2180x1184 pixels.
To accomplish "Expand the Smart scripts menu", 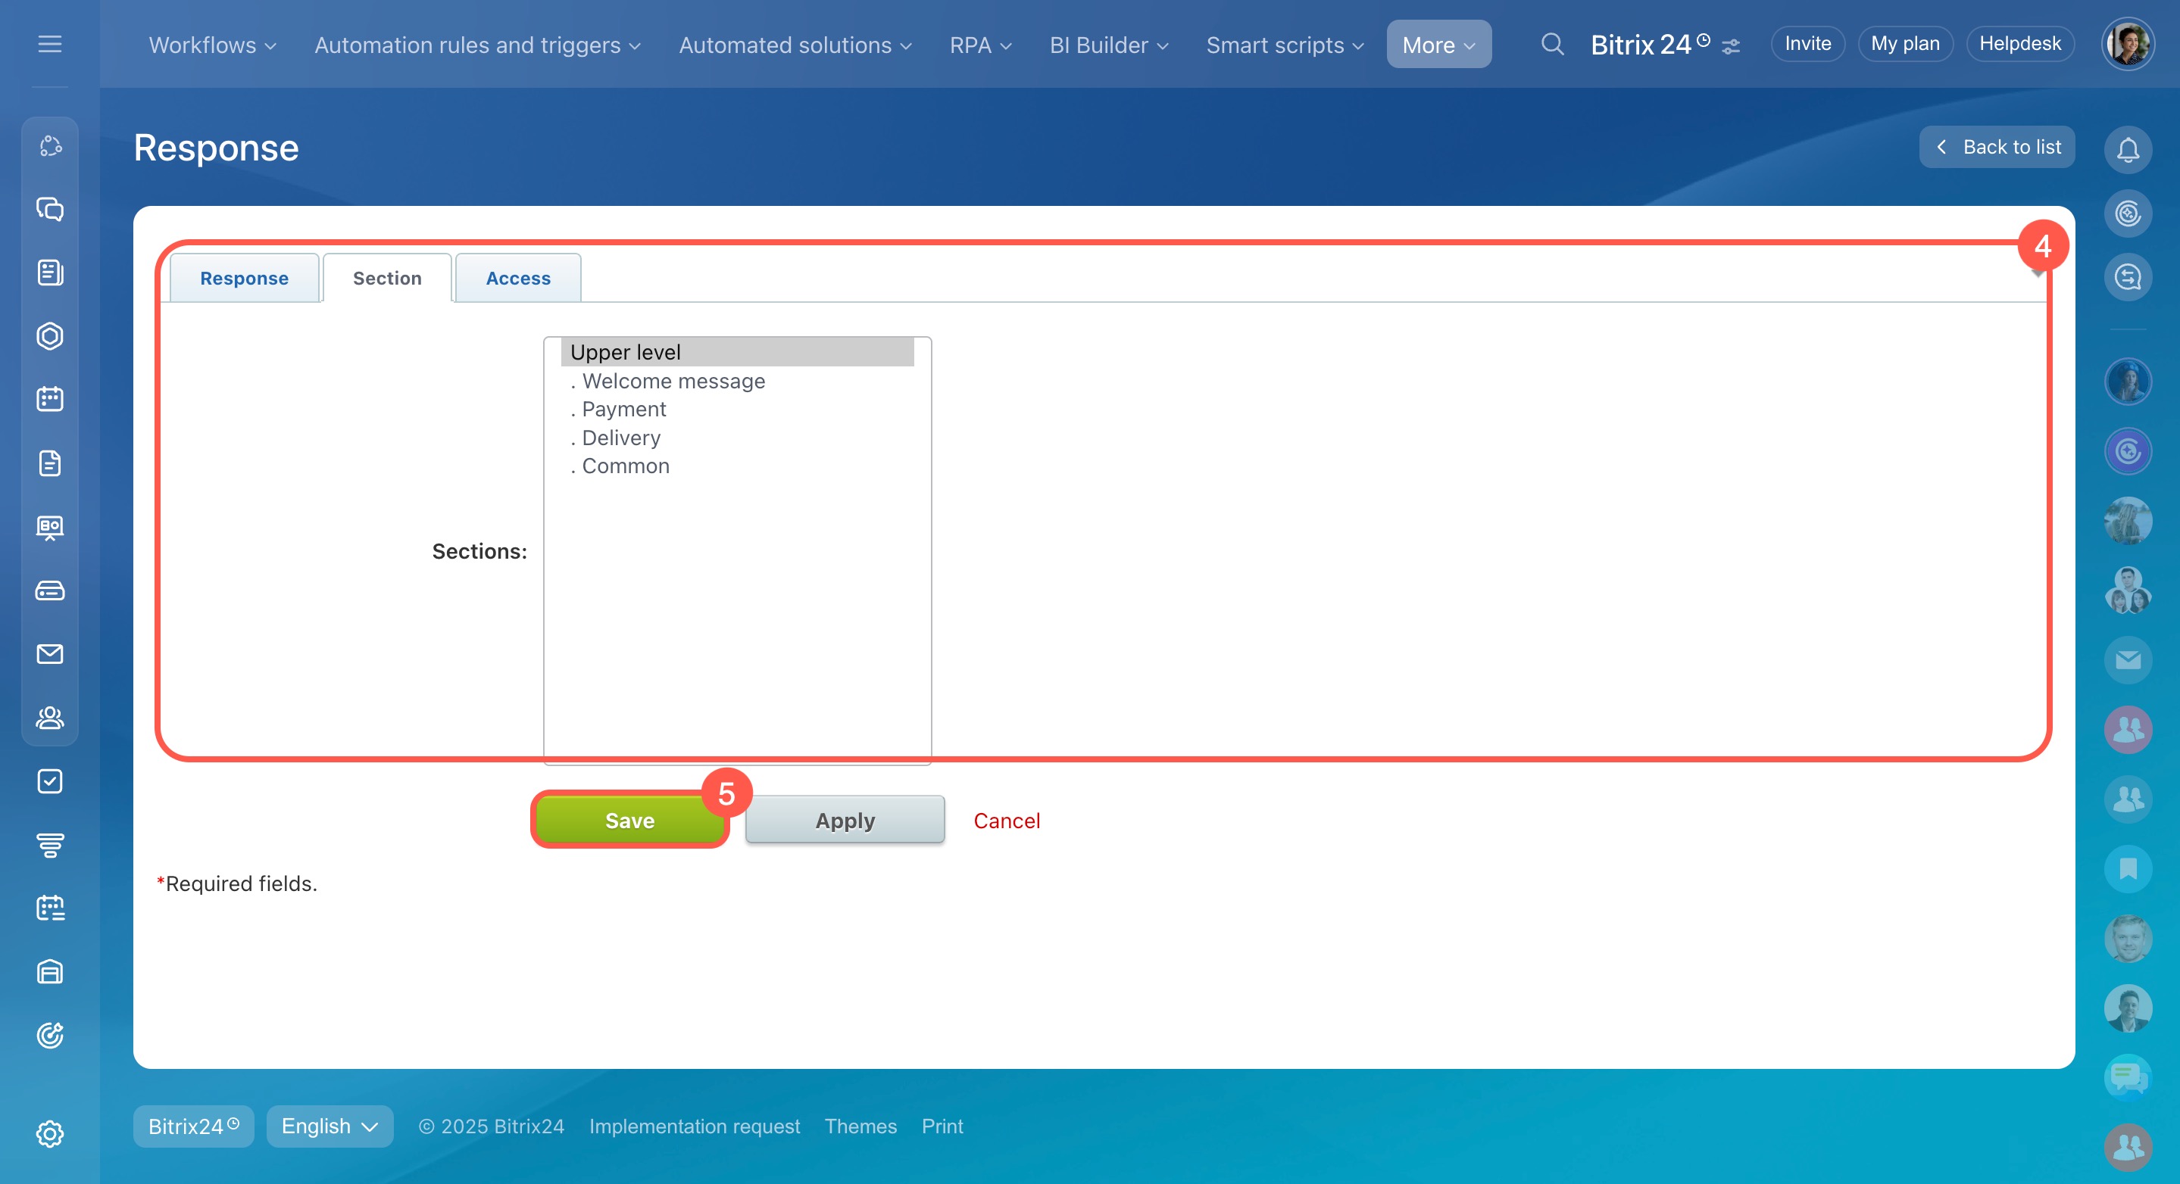I will 1284,45.
